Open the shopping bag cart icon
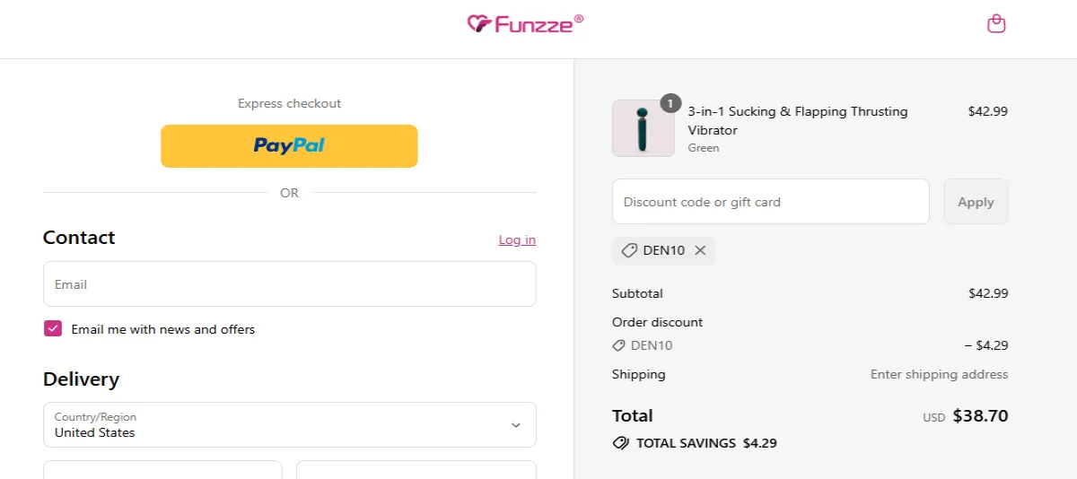Screen dimensions: 1077x479 coord(995,24)
